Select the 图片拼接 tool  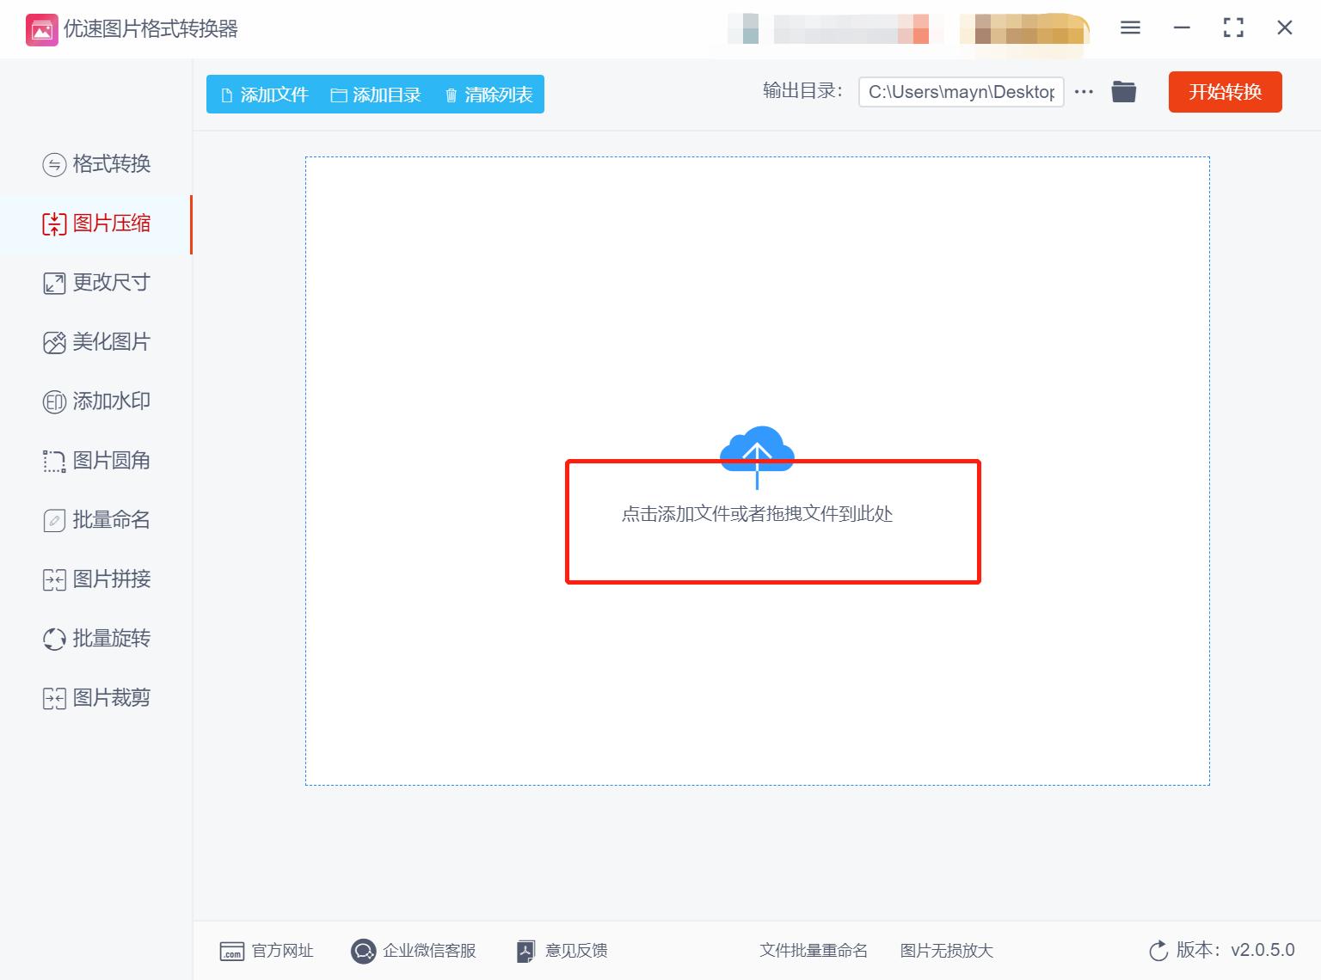coord(96,579)
